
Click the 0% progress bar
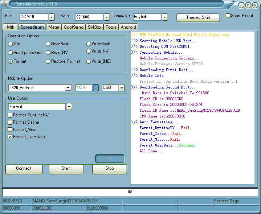point(130,192)
